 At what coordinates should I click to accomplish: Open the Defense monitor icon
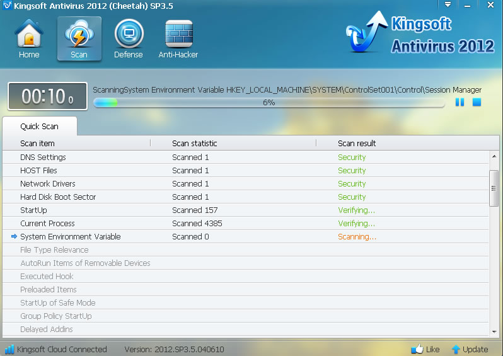129,33
